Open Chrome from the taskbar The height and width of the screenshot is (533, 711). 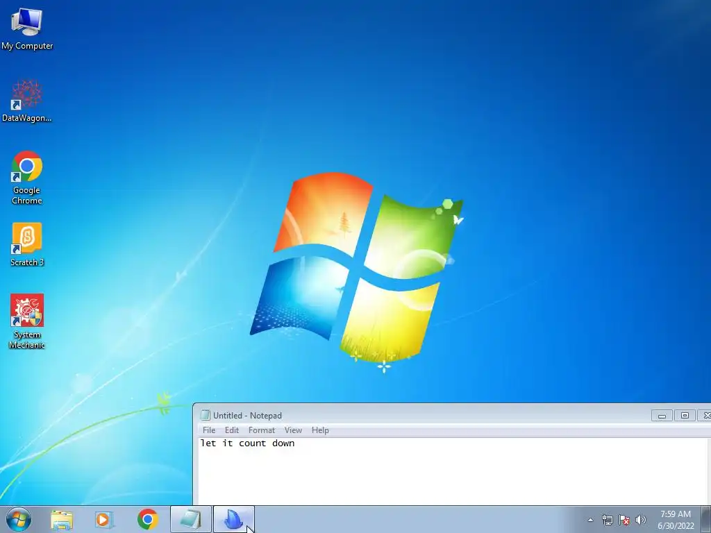(148, 519)
